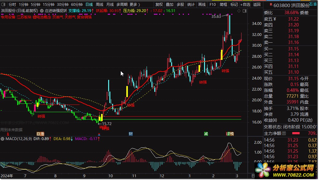Screen dimensions: 319x180
Task: Click the 多股 multi-stock button
Action: point(180,5)
